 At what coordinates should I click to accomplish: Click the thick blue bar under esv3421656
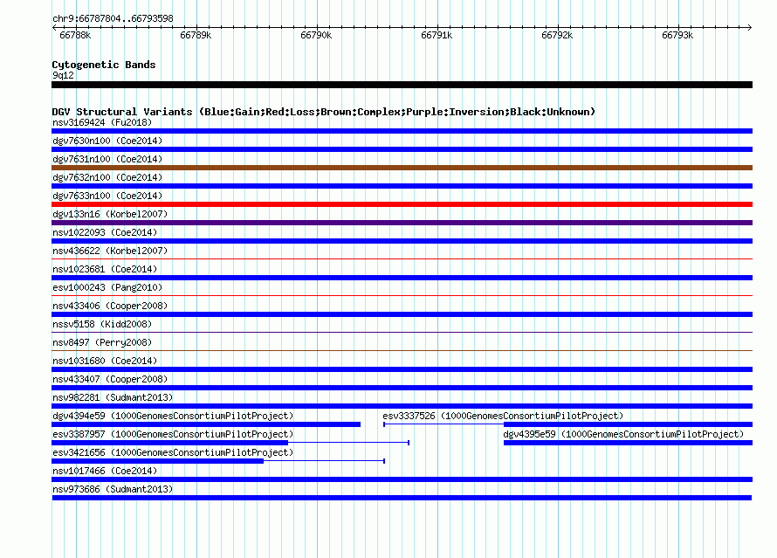[x=157, y=461]
